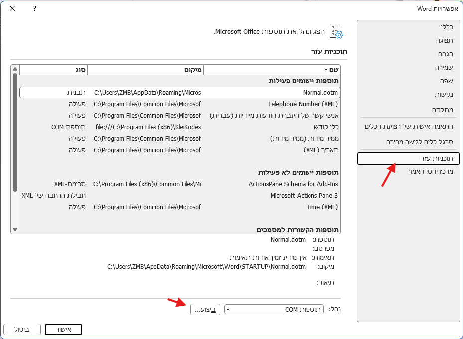Image resolution: width=463 pixels, height=339 pixels.
Task: Select the הגהה (Proofing) category
Action: coord(445,54)
